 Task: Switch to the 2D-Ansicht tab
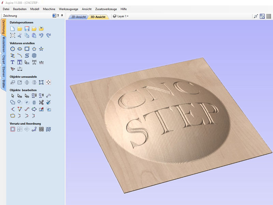pos(78,17)
